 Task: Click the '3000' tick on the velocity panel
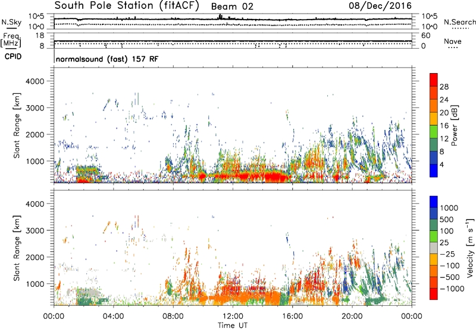point(35,230)
